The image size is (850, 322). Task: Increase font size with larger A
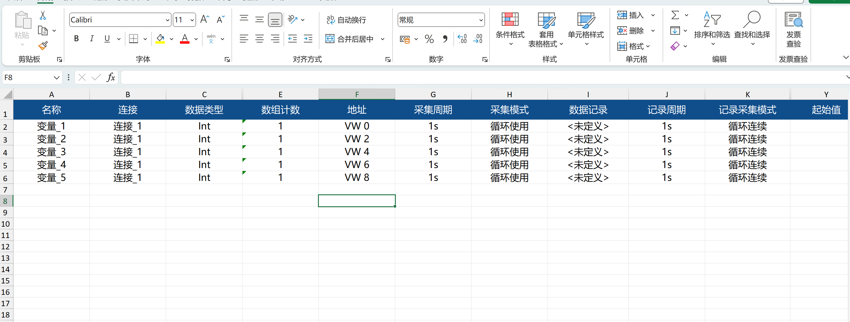coord(204,19)
